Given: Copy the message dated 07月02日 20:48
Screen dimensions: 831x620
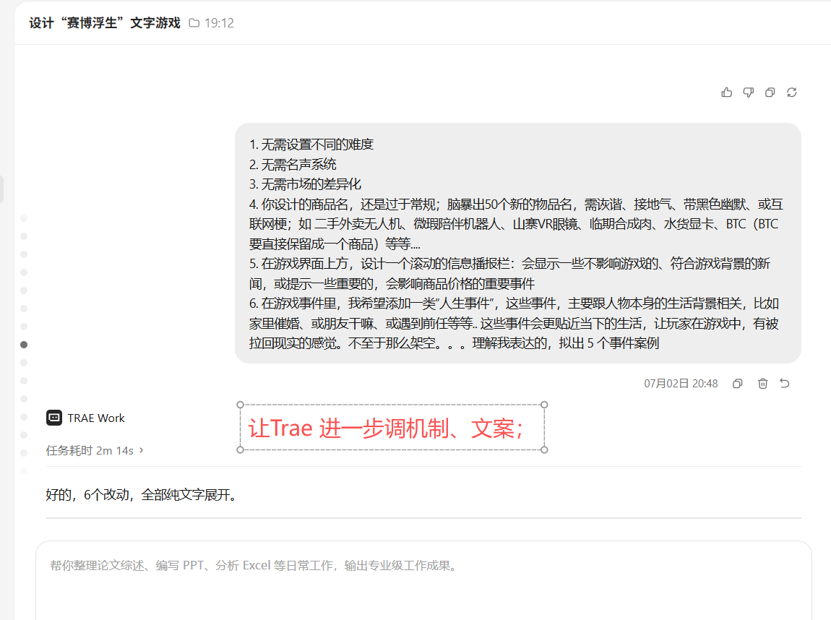Looking at the screenshot, I should click(x=737, y=384).
